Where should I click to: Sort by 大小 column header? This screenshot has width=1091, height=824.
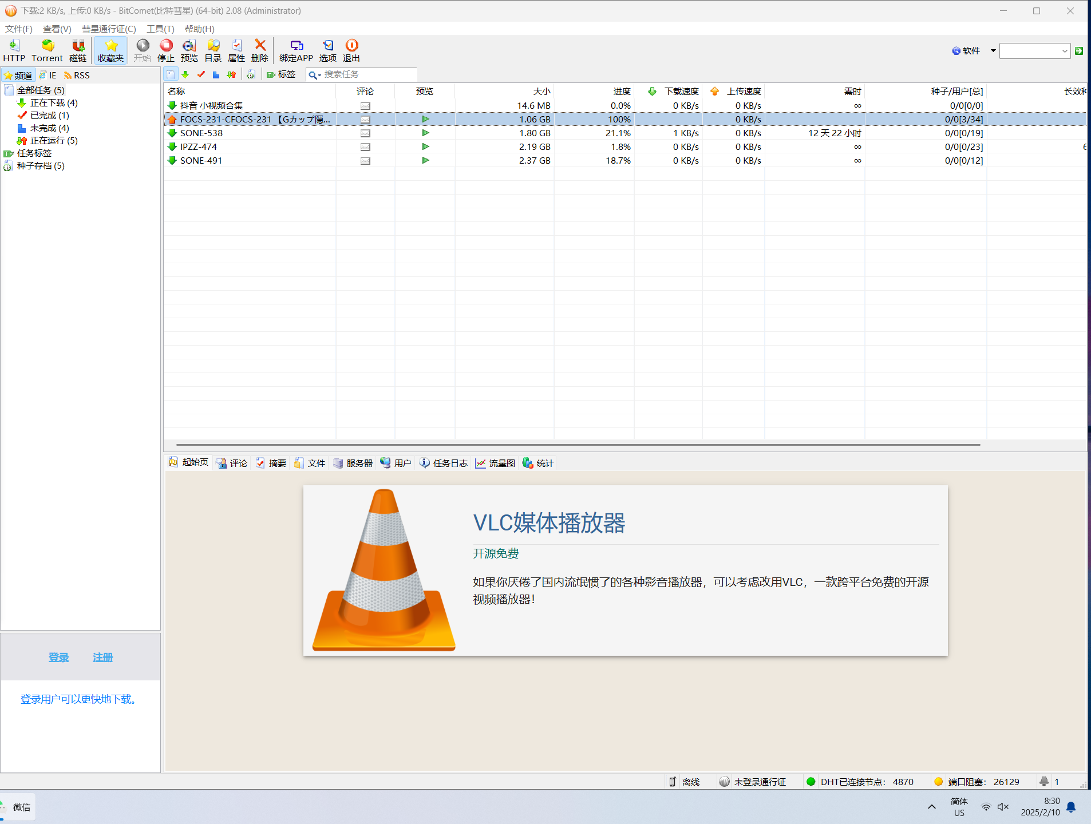click(x=504, y=91)
